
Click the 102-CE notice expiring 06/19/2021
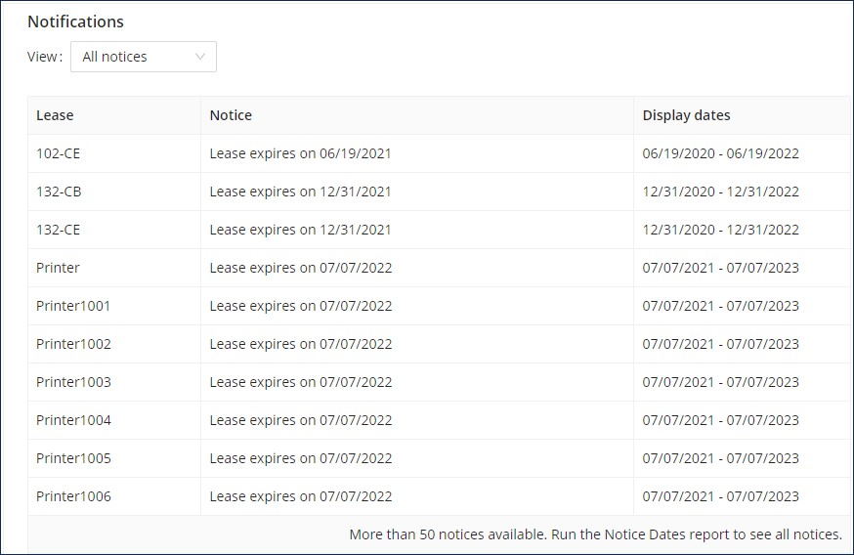pos(301,153)
